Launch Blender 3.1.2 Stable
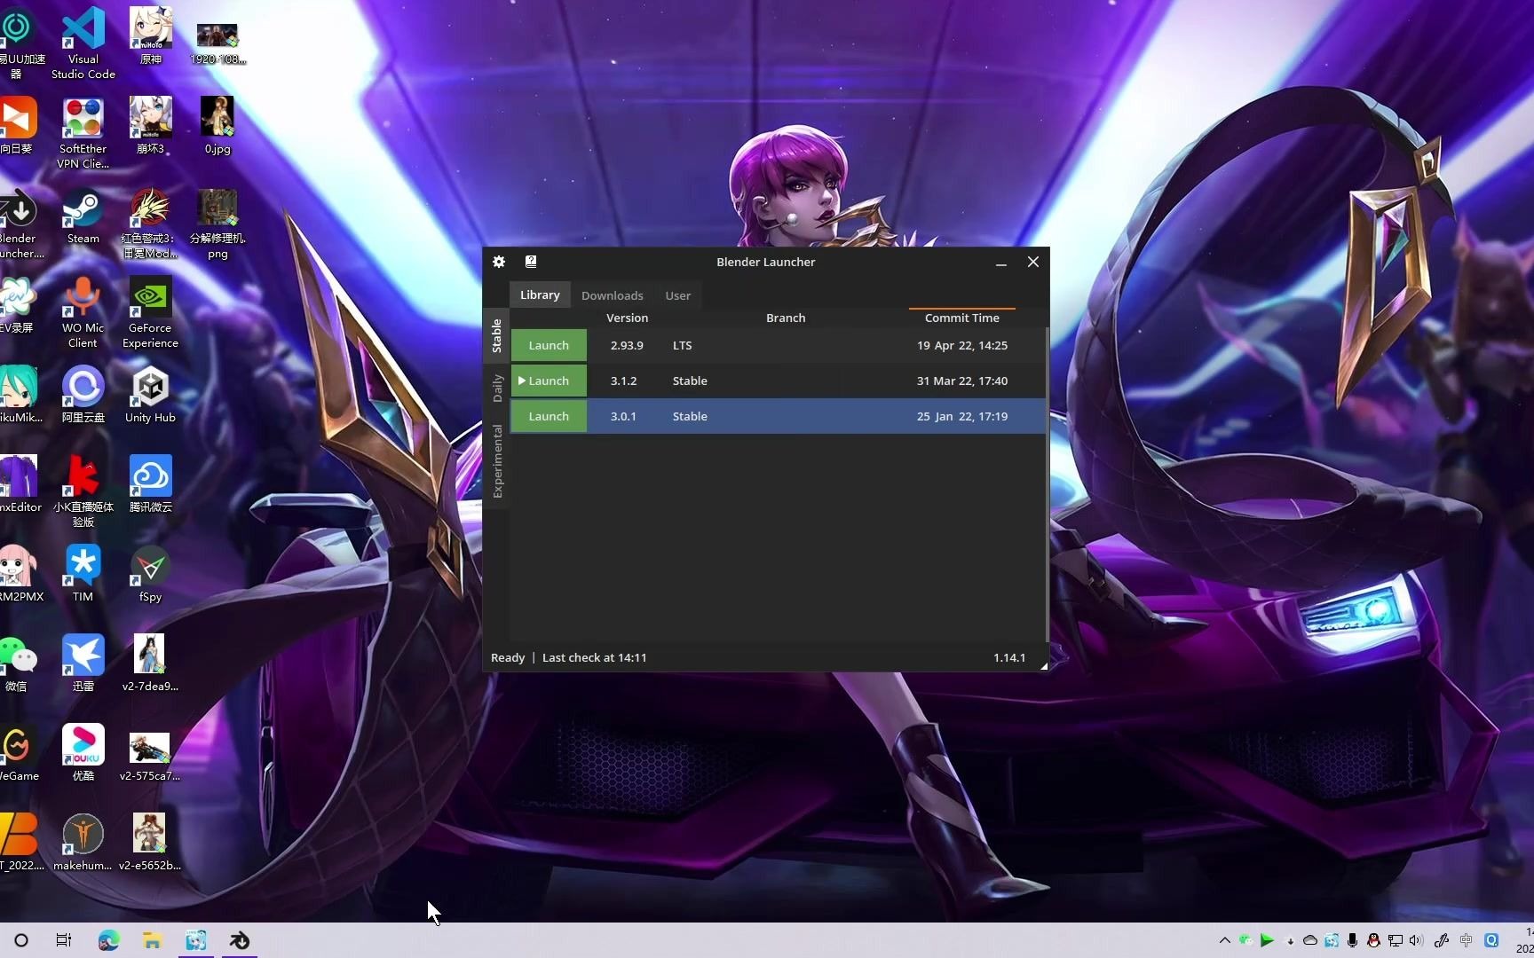This screenshot has width=1534, height=958. 549,381
